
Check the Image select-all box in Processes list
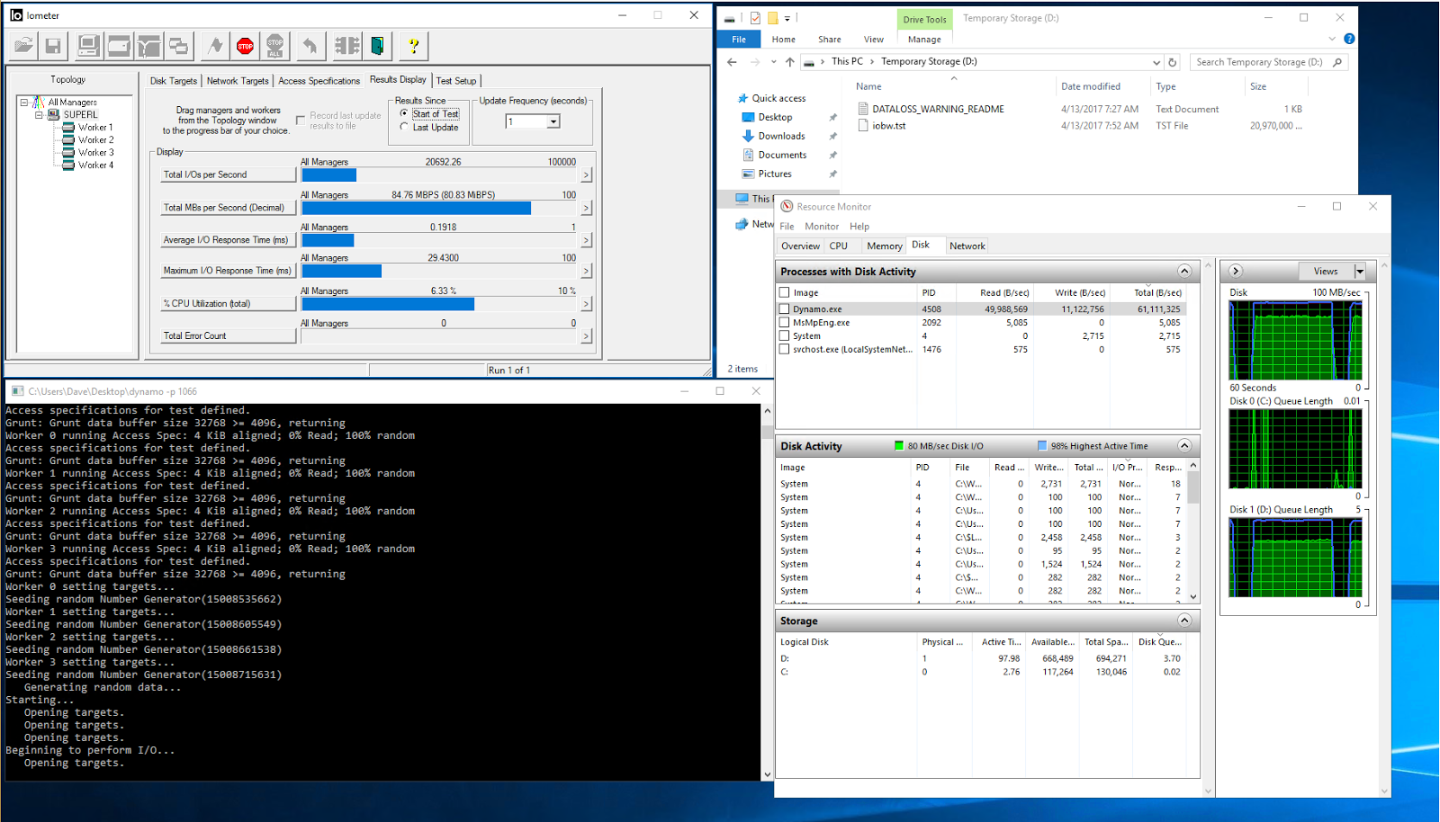[x=784, y=292]
